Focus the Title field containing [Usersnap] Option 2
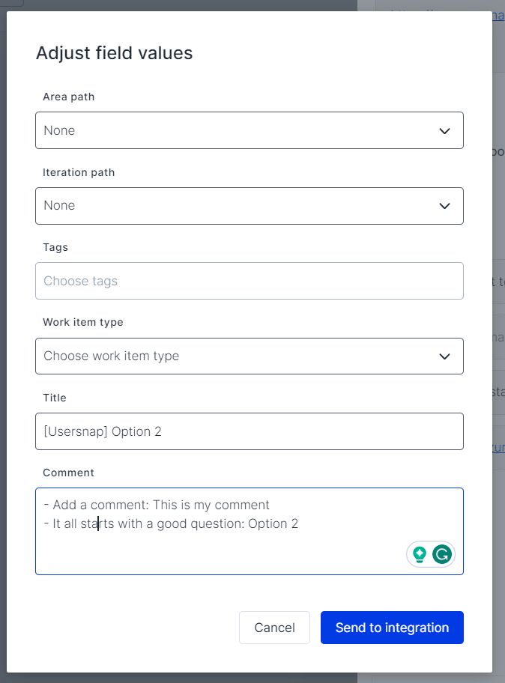505x683 pixels. 249,431
